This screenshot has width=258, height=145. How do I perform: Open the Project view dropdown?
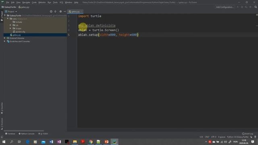point(11,12)
